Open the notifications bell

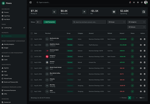pyautogui.click(x=130, y=2)
